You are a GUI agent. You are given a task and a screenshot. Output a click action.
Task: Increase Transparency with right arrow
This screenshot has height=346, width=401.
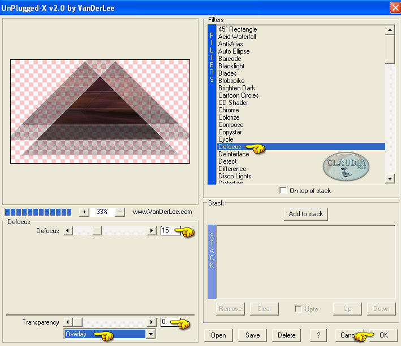(x=152, y=322)
